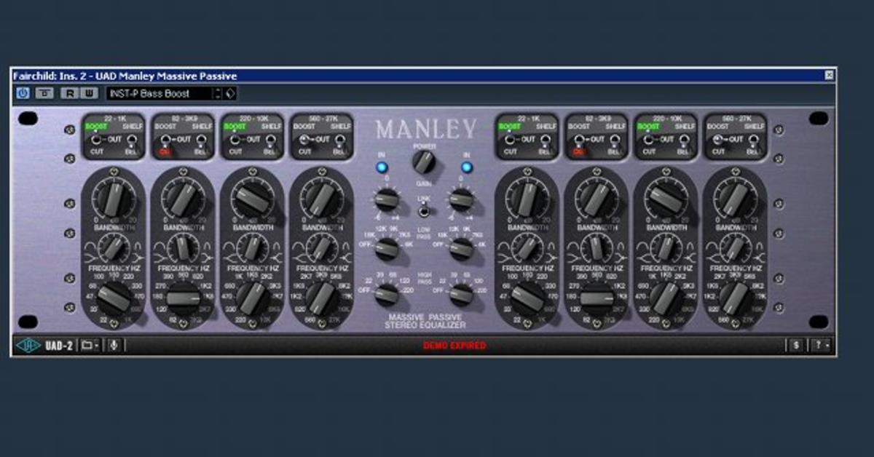Click left channel 220-10K band gain knob

(253, 198)
